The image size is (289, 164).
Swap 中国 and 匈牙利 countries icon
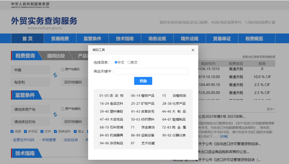(x=55, y=75)
